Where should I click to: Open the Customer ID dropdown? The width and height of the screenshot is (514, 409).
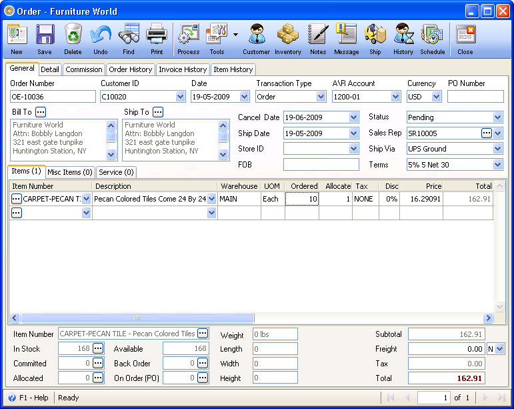[180, 97]
